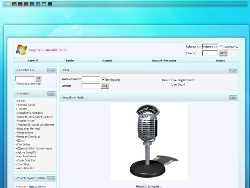Open Yardım under Forum in the Site Menü
This screenshot has width=250, height=188.
22,109
